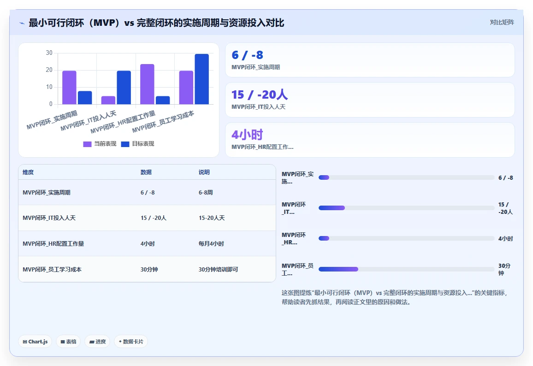
Task: Click the 4小时 data cell in the table
Action: pyautogui.click(x=148, y=244)
